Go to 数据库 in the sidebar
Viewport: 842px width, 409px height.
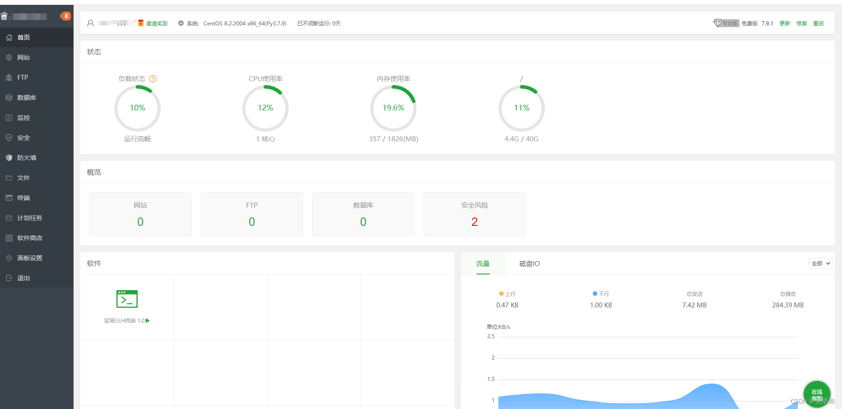(37, 98)
